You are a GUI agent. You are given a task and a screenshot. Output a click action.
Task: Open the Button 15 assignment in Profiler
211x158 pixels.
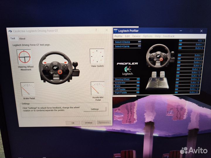click(188, 76)
